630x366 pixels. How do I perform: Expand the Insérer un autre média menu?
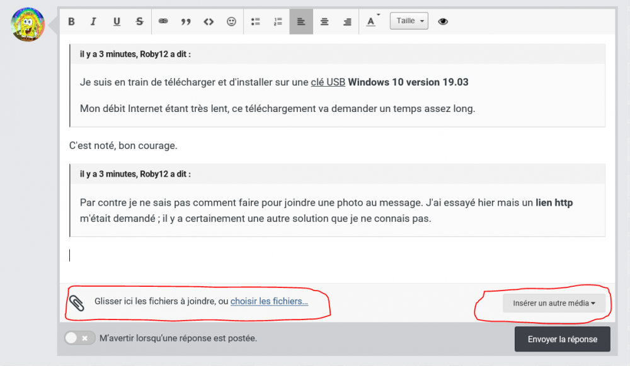[554, 303]
